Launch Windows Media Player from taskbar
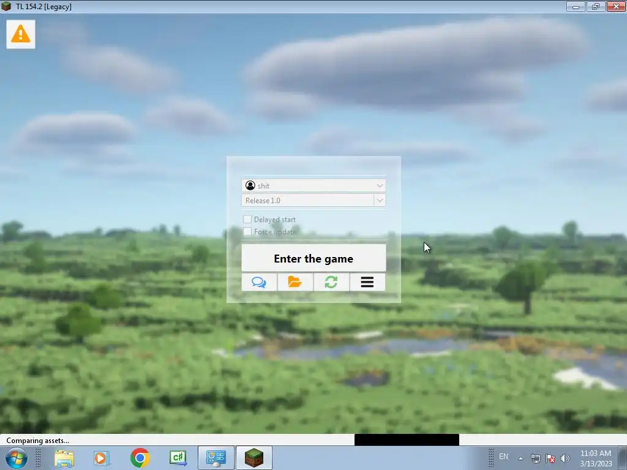 [102, 458]
